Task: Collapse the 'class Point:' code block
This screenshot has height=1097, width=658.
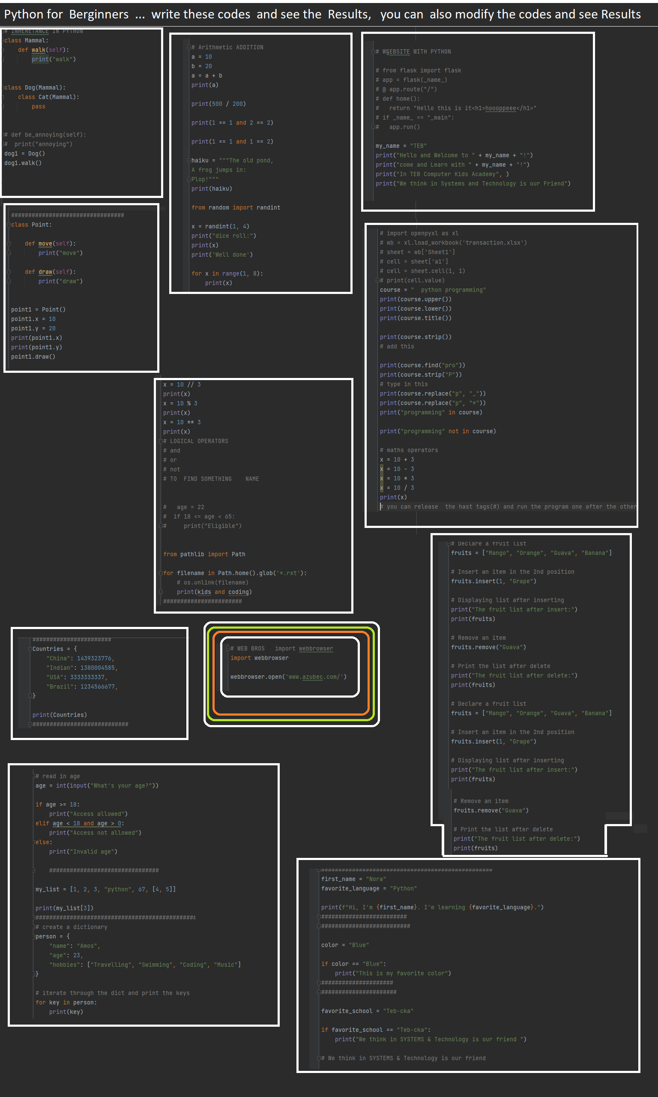Action: (9, 225)
